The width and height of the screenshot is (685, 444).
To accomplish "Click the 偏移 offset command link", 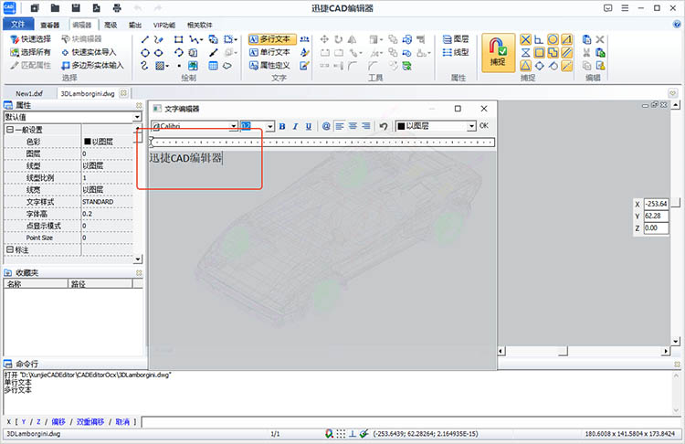I will [x=58, y=422].
